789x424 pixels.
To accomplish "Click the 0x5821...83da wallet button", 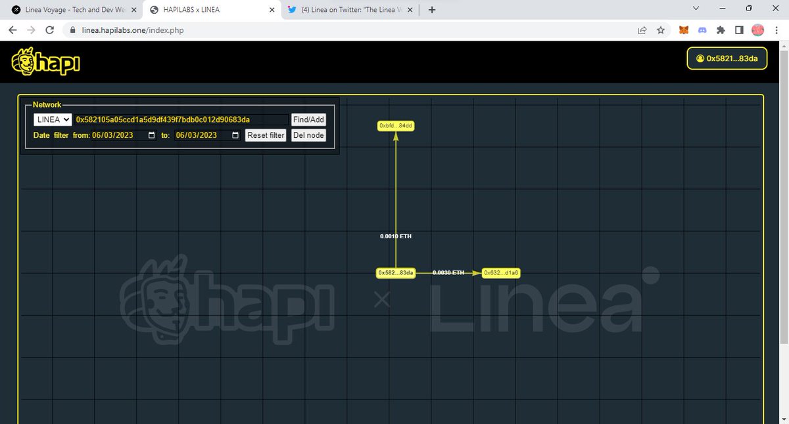I will point(727,58).
